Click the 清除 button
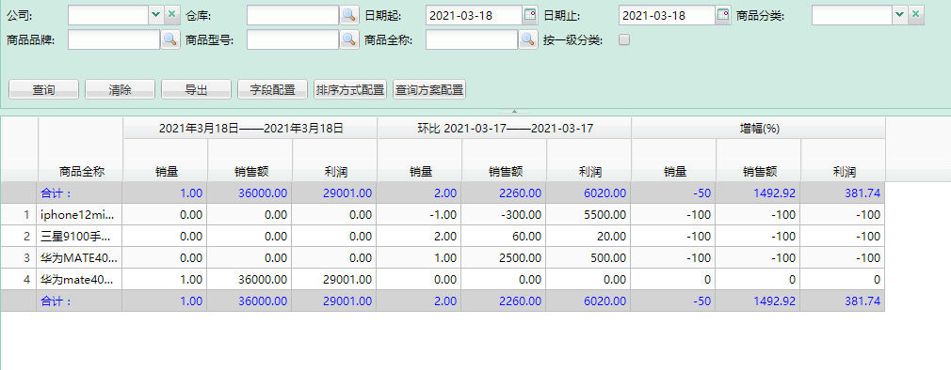Image resolution: width=951 pixels, height=370 pixels. point(121,89)
